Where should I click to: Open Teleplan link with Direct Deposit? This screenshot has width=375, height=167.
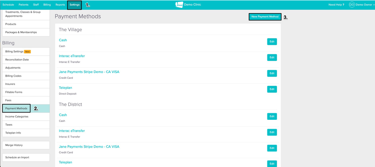(x=65, y=88)
